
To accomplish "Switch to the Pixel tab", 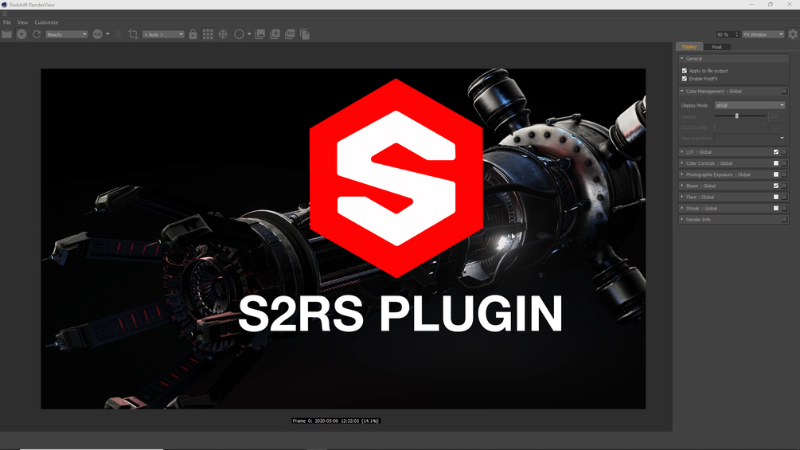I will [x=717, y=47].
